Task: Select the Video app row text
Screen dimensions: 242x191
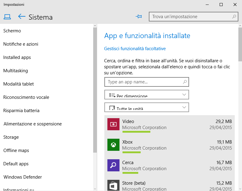Action: point(128,121)
